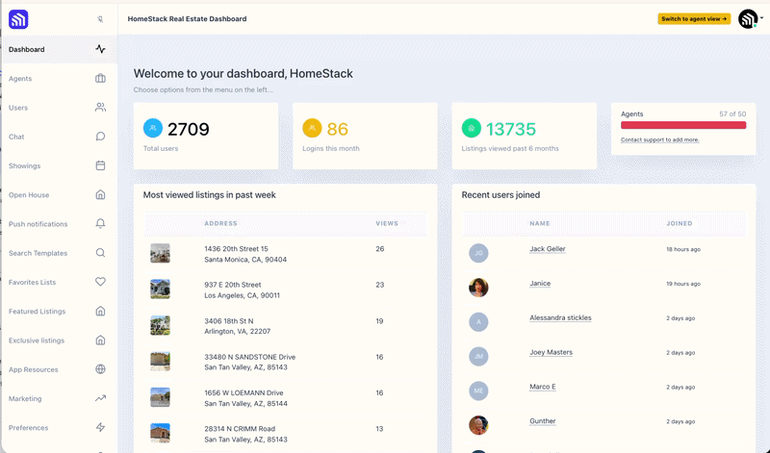Click Contact support to add more link
Image resolution: width=770 pixels, height=453 pixels.
point(659,139)
